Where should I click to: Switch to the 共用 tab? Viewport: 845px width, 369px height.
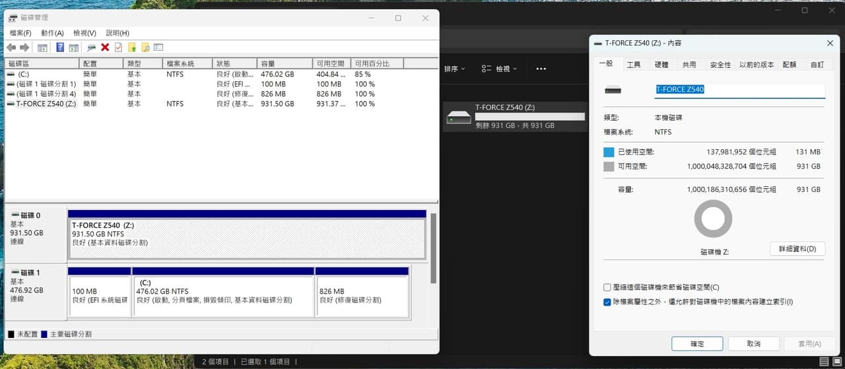[689, 65]
